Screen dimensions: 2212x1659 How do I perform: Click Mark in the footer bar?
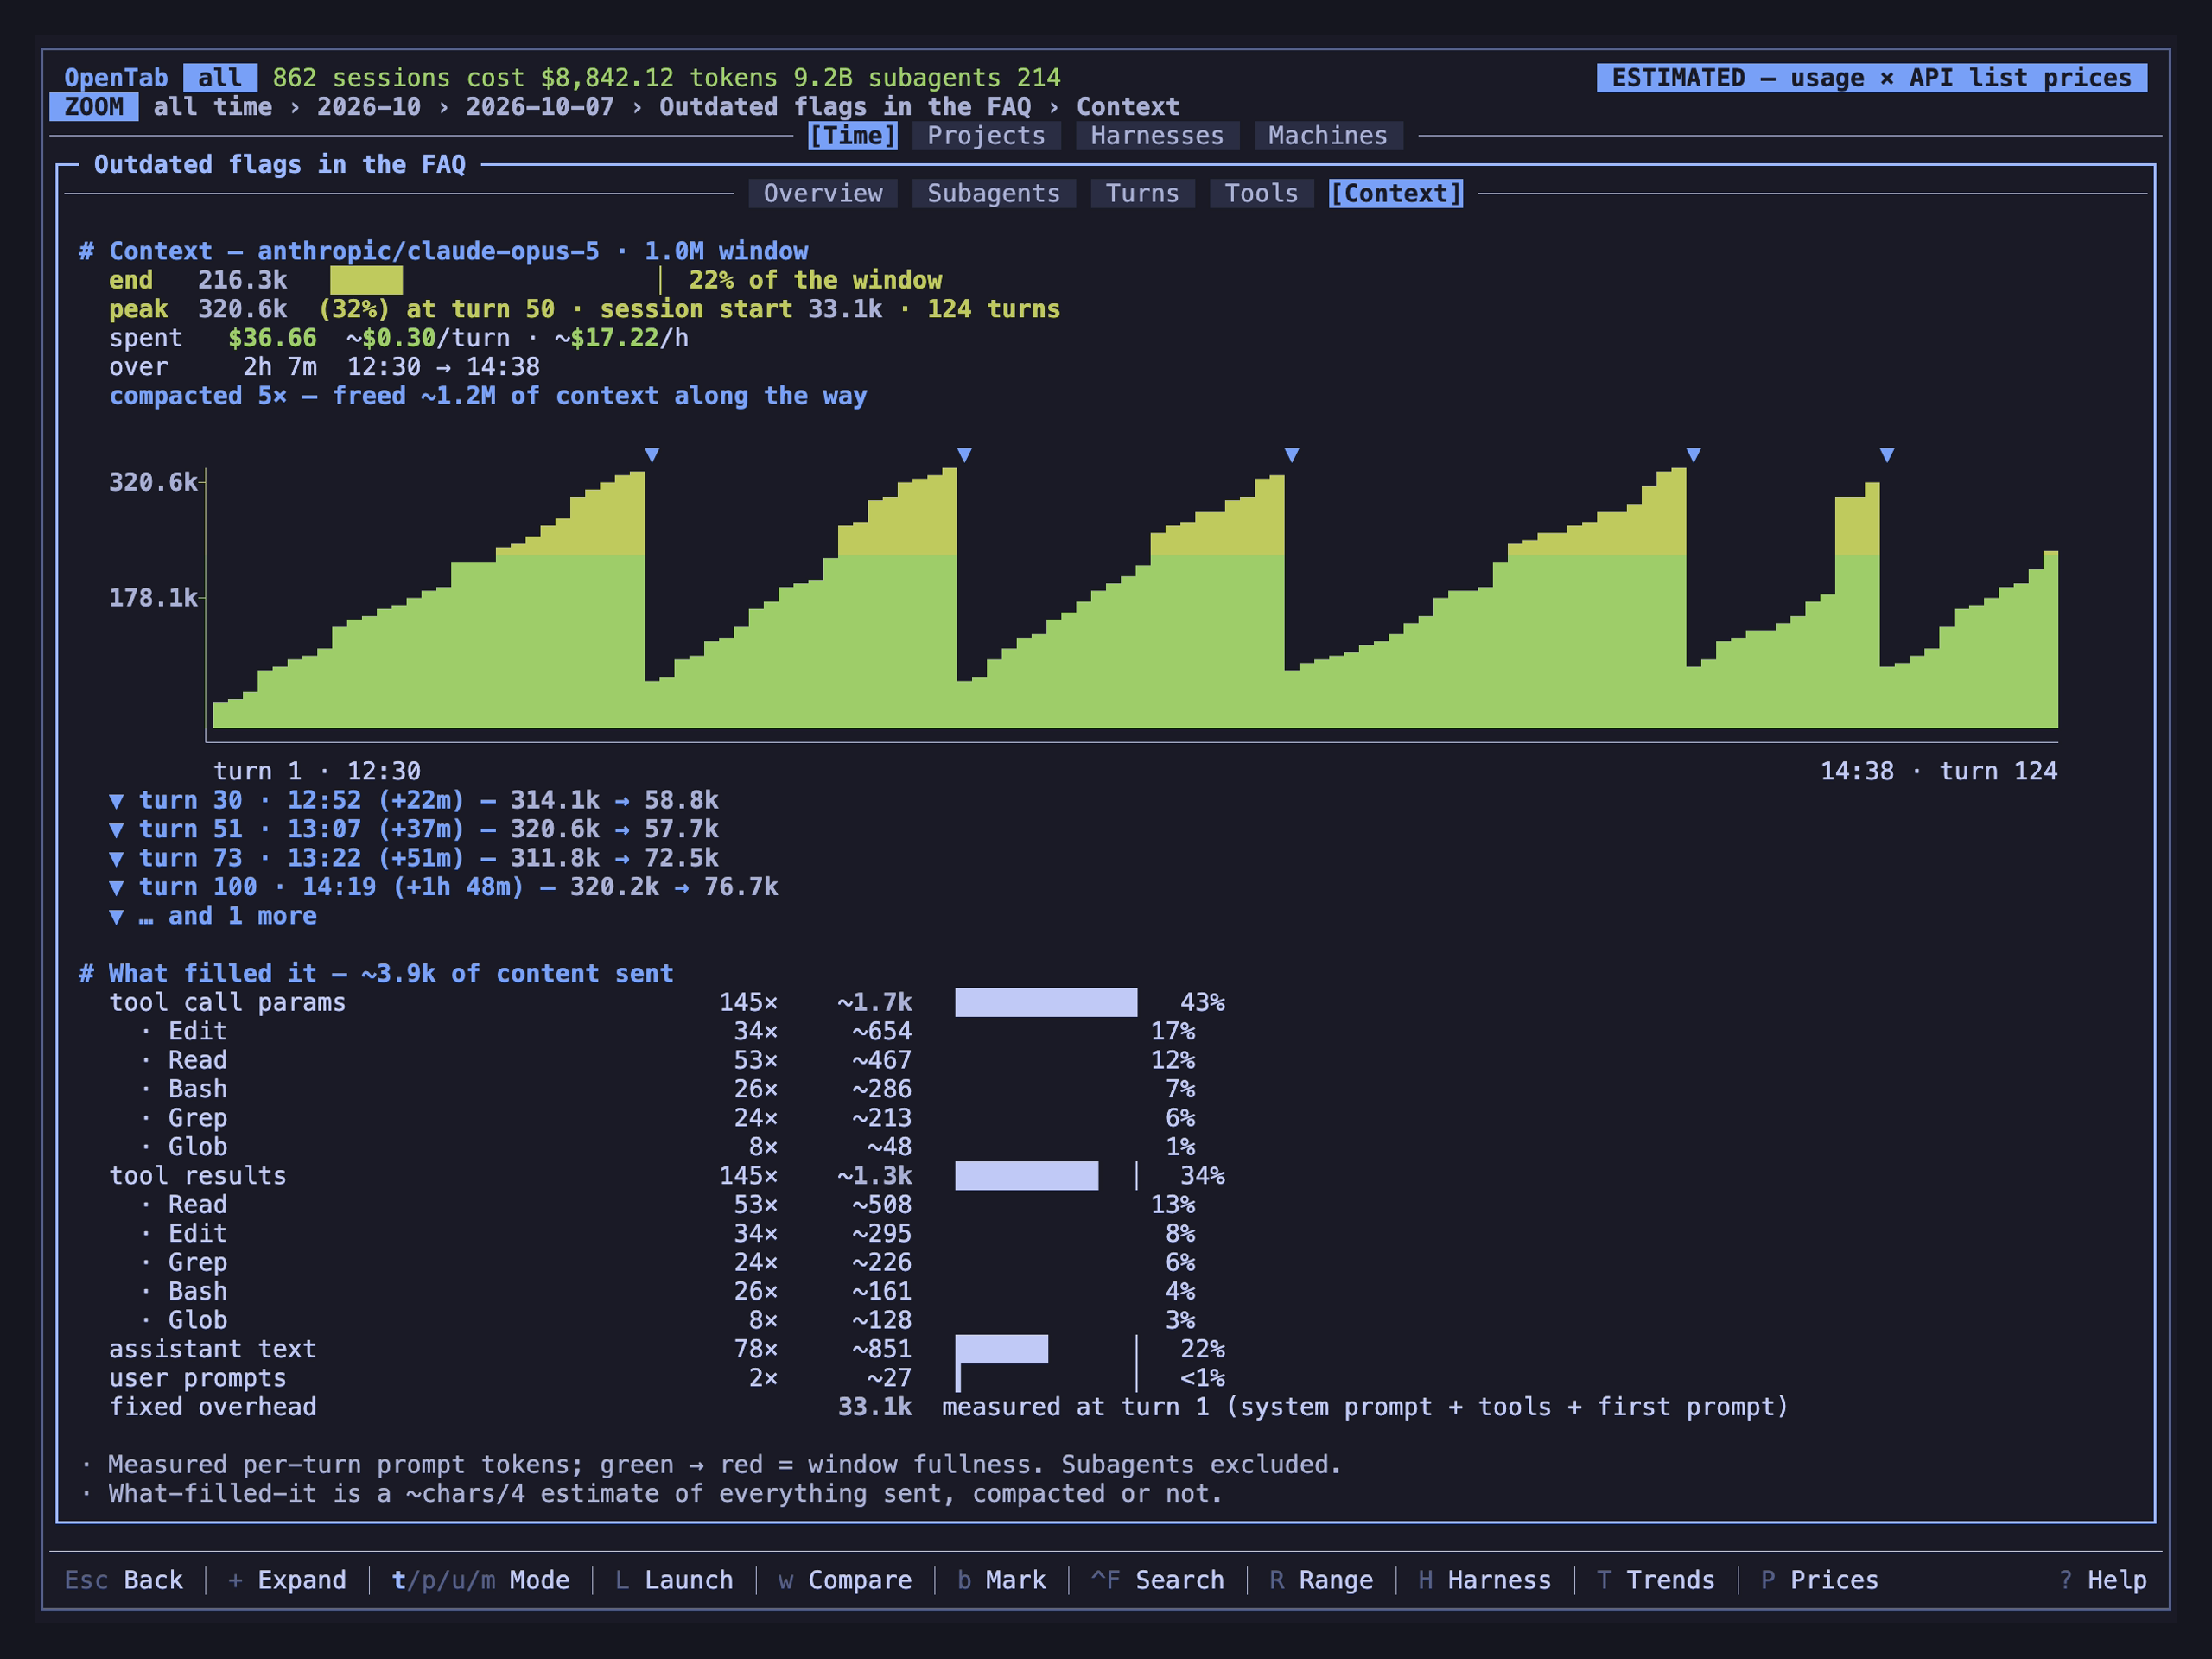(x=1001, y=1581)
